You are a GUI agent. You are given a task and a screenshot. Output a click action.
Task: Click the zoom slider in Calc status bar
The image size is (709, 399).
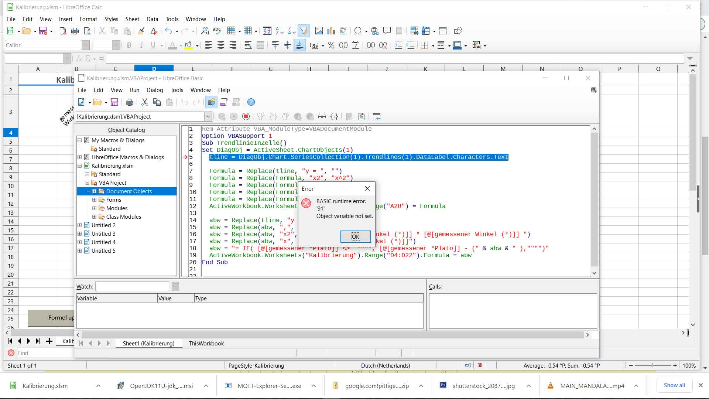pos(653,365)
